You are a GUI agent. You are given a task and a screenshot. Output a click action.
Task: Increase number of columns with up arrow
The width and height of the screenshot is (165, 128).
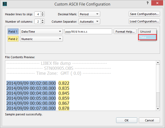43,20
